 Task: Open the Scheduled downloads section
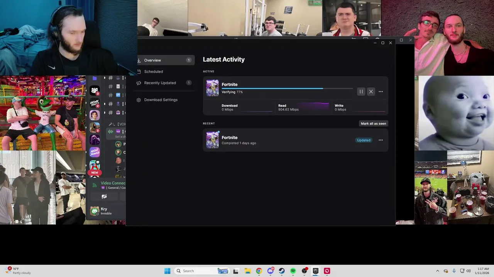tap(153, 72)
